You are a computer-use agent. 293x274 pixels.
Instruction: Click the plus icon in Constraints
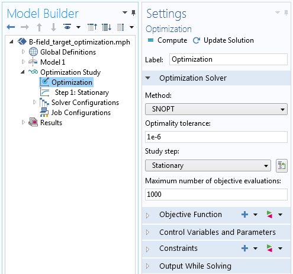[x=244, y=248]
